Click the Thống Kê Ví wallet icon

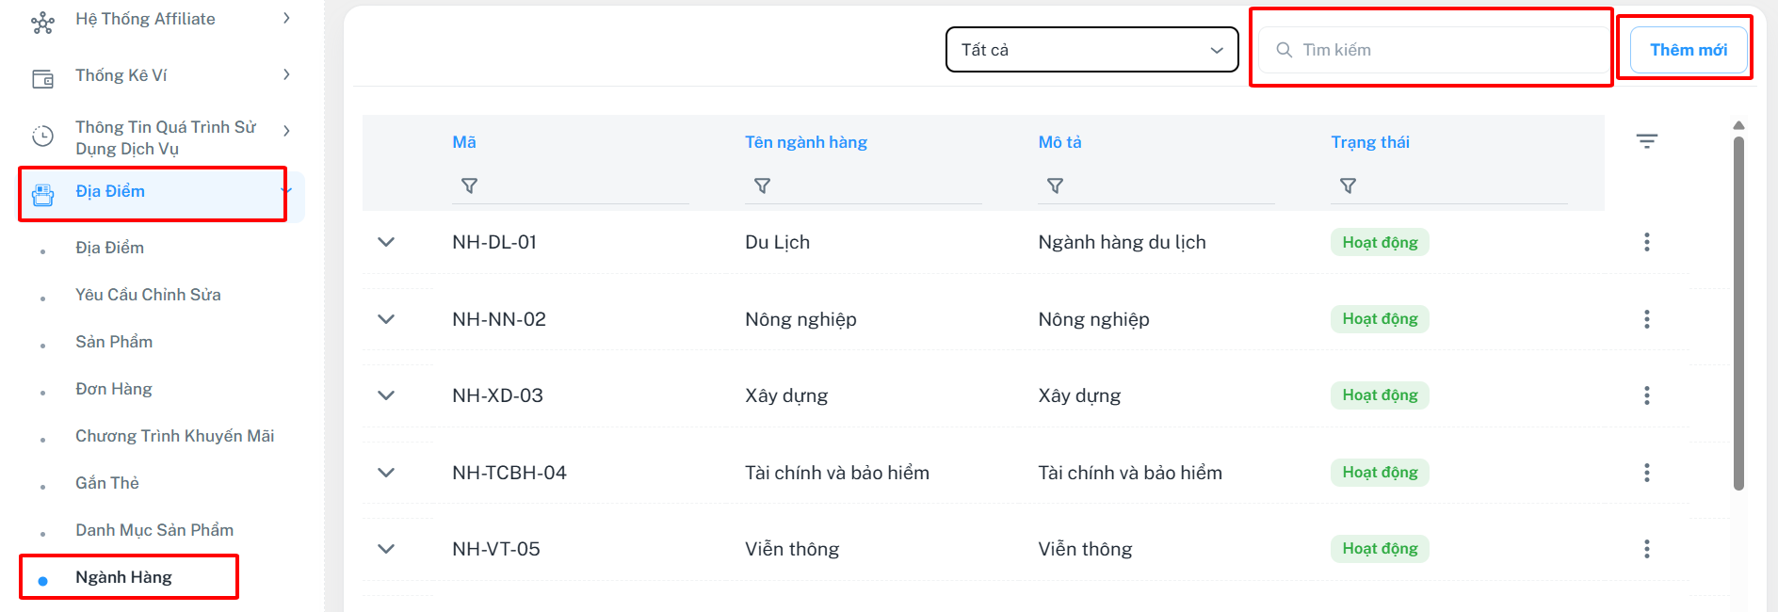[x=43, y=79]
